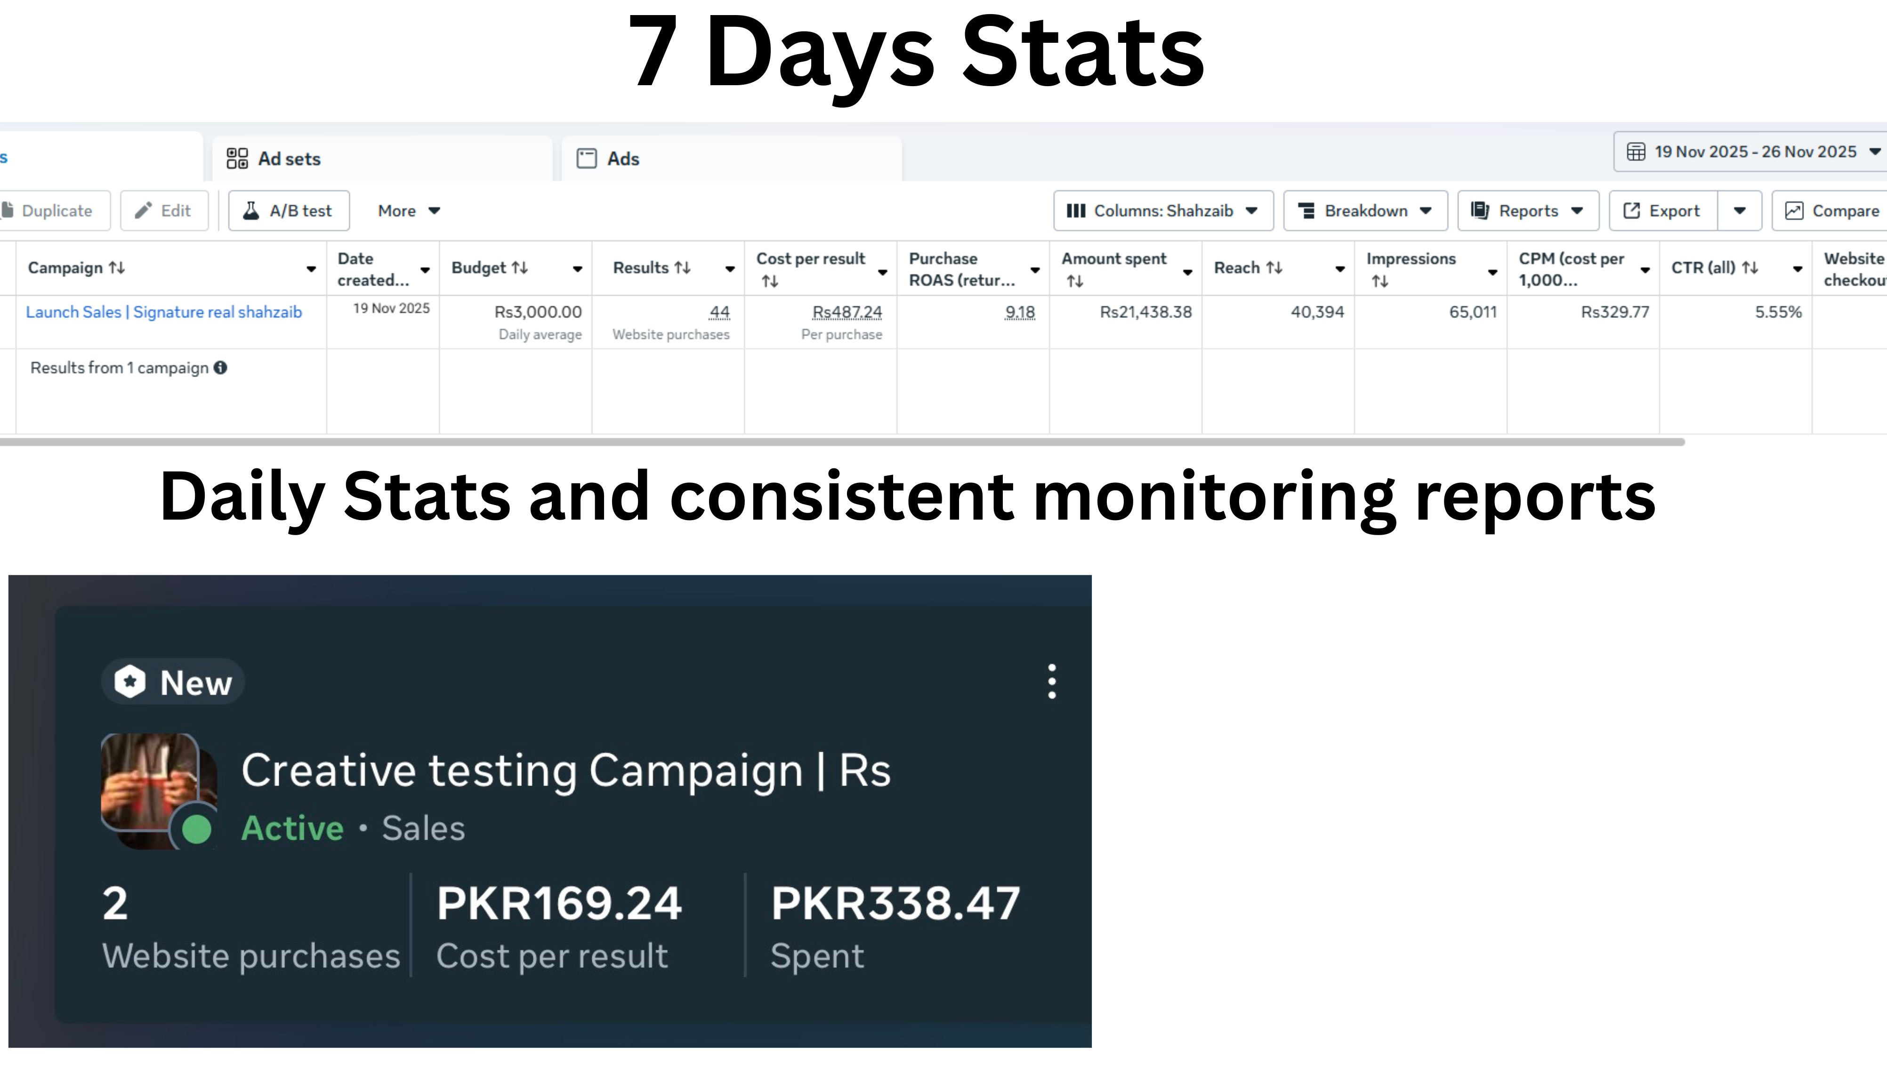
Task: Open three-dot menu on Creative testing card
Action: (1052, 682)
